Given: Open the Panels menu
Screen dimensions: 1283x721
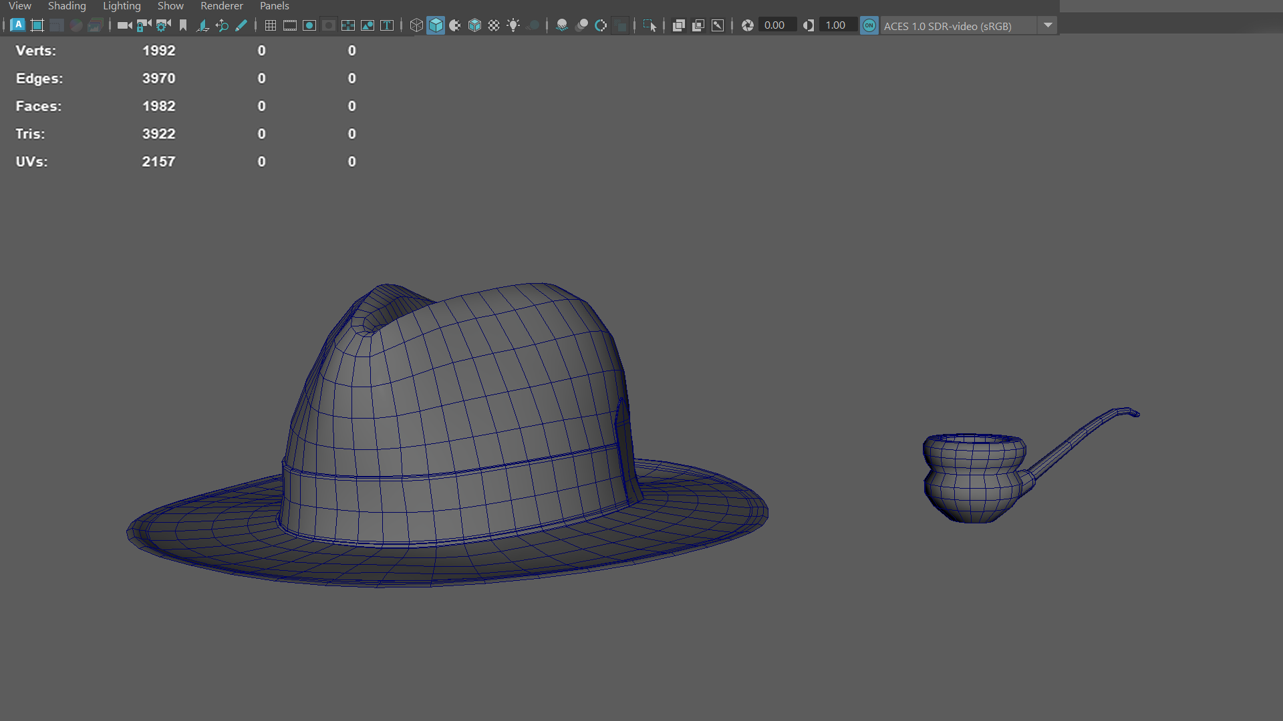Looking at the screenshot, I should pos(274,6).
